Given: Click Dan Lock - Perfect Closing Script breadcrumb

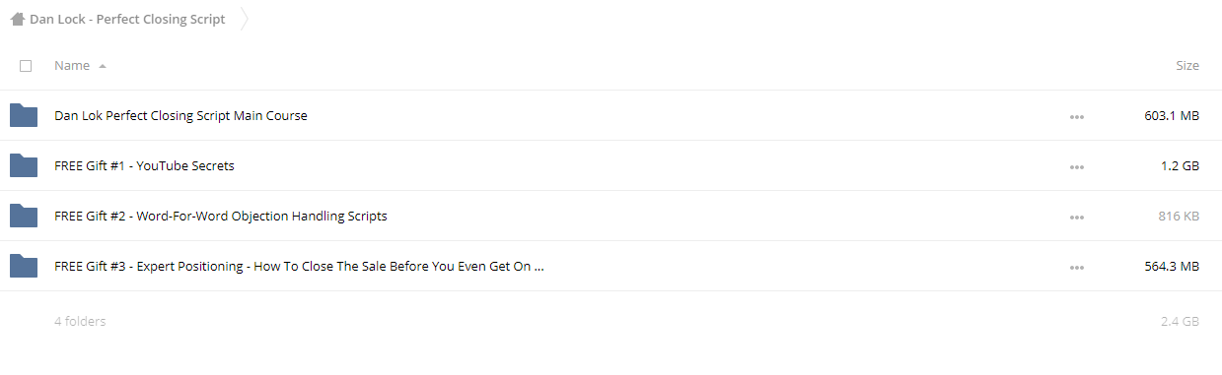Looking at the screenshot, I should click(127, 19).
